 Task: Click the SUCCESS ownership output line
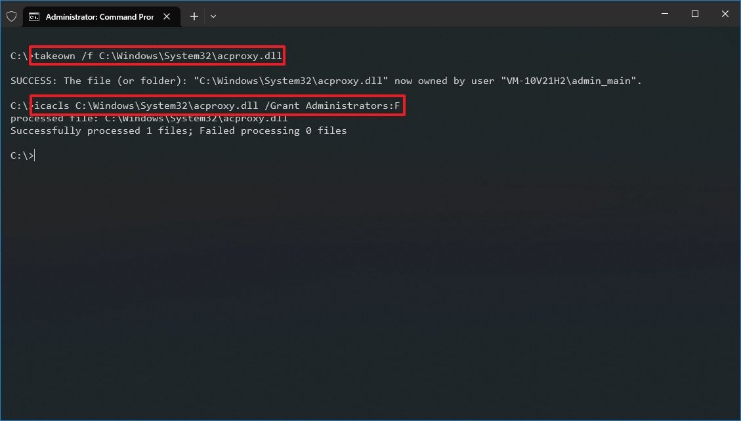(326, 81)
